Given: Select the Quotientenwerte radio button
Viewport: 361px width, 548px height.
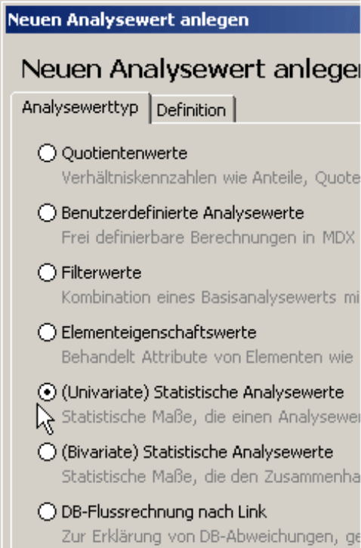Looking at the screenshot, I should pyautogui.click(x=47, y=153).
